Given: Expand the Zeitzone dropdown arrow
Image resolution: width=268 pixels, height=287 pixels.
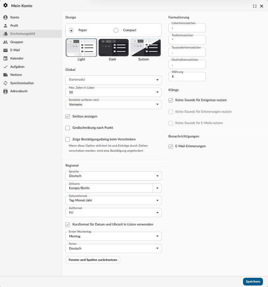Looking at the screenshot, I should point(157,188).
